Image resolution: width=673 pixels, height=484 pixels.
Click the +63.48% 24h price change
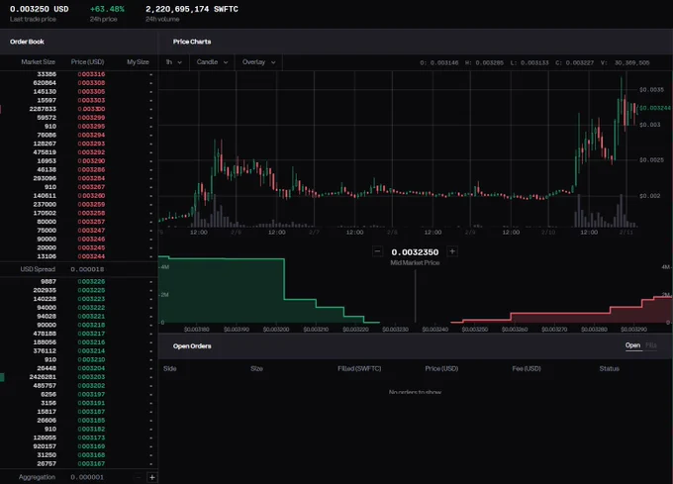pos(107,9)
